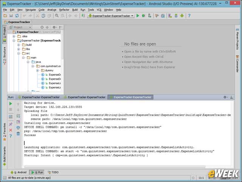
Task: Open Run panel gear options
Action: (225, 97)
